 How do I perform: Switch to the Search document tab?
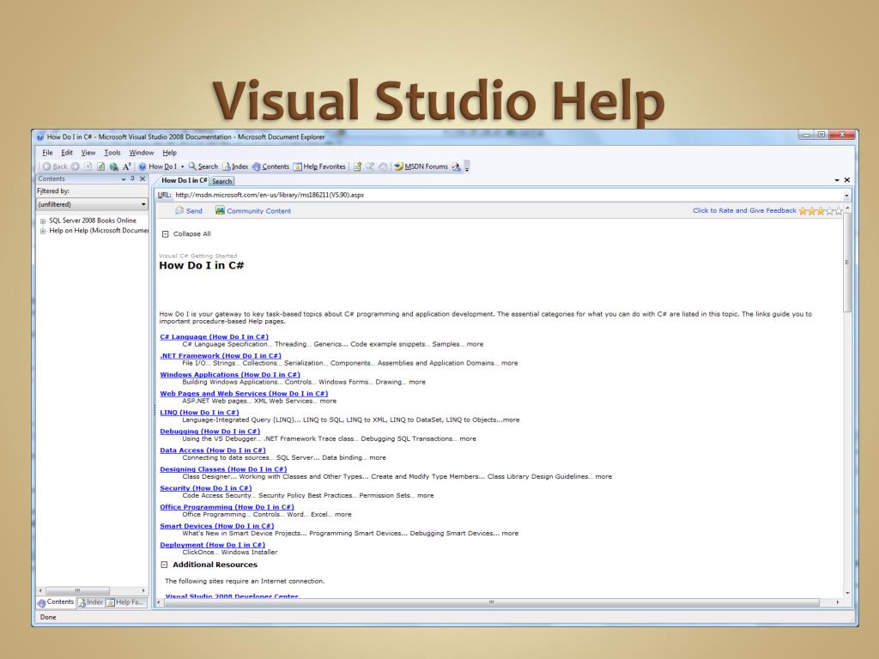tap(222, 181)
